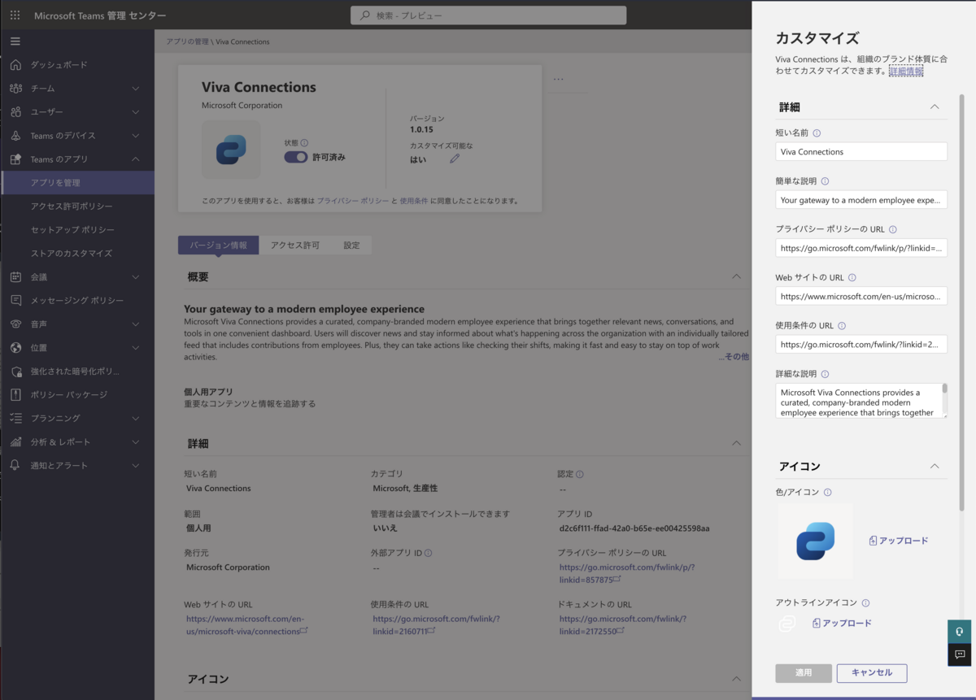Open the 使用条件 link in the app card
Viewport: 976px width, 700px height.
[414, 201]
